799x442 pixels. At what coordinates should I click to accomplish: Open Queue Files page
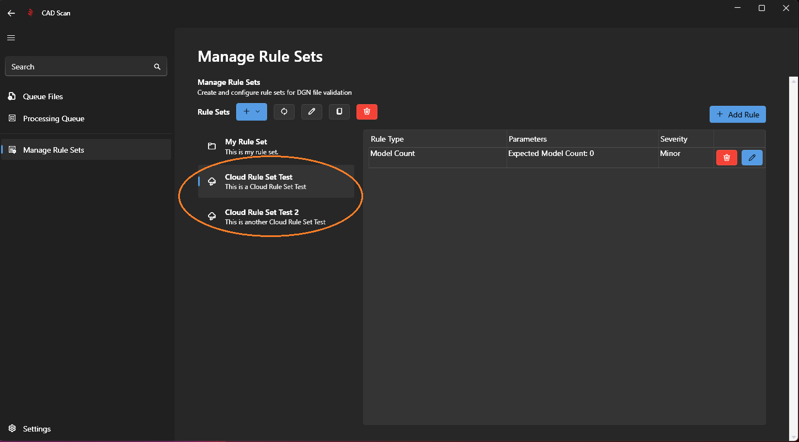pyautogui.click(x=43, y=96)
